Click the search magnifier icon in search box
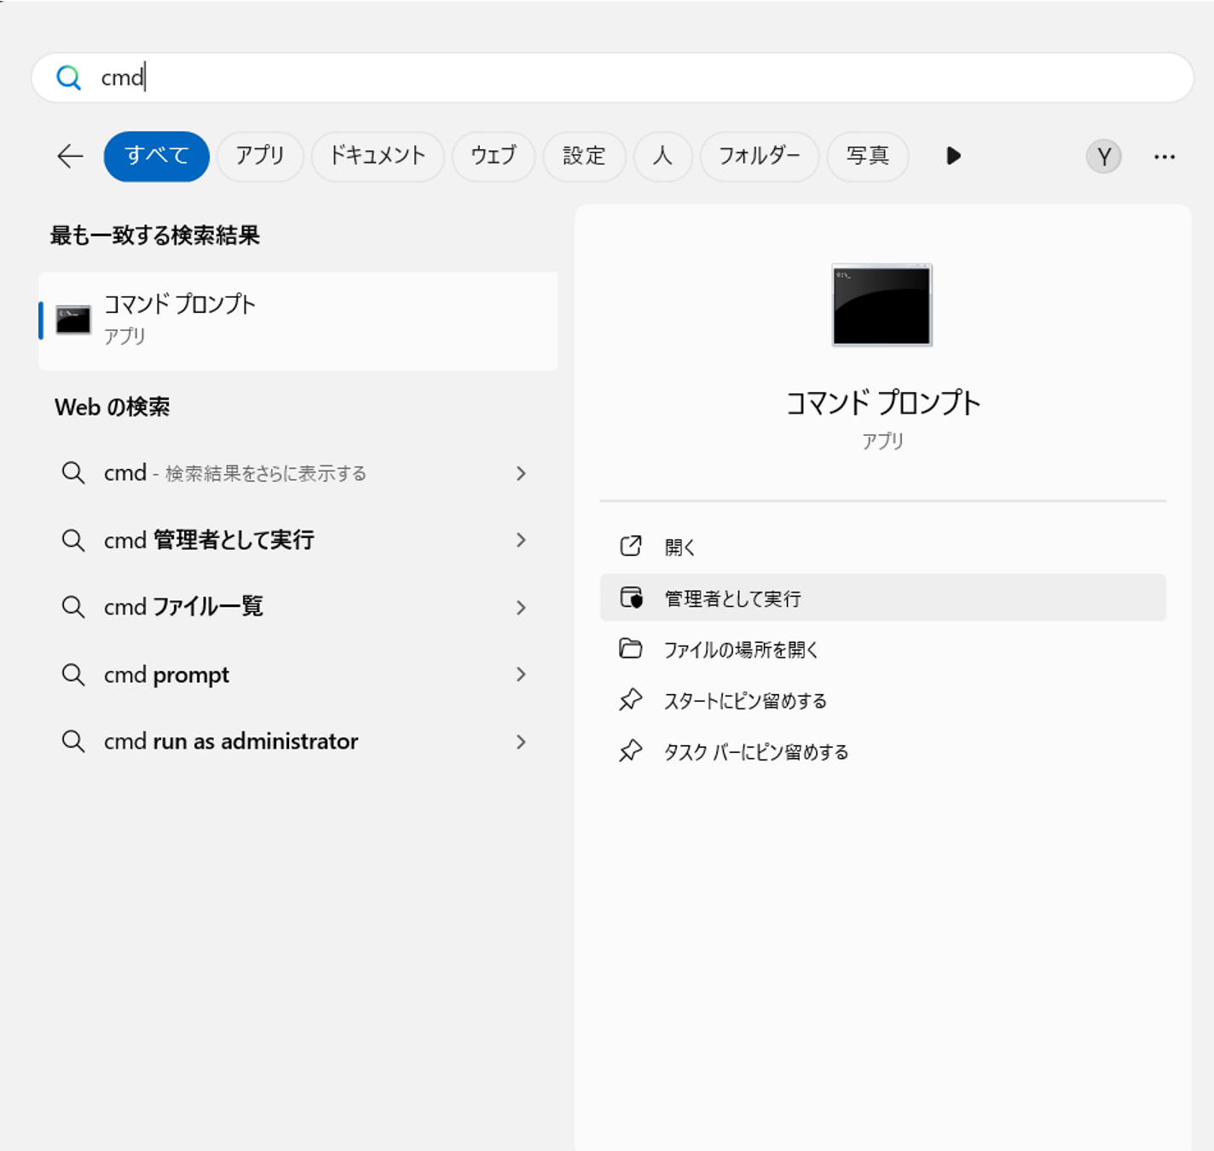The image size is (1214, 1151). (68, 78)
